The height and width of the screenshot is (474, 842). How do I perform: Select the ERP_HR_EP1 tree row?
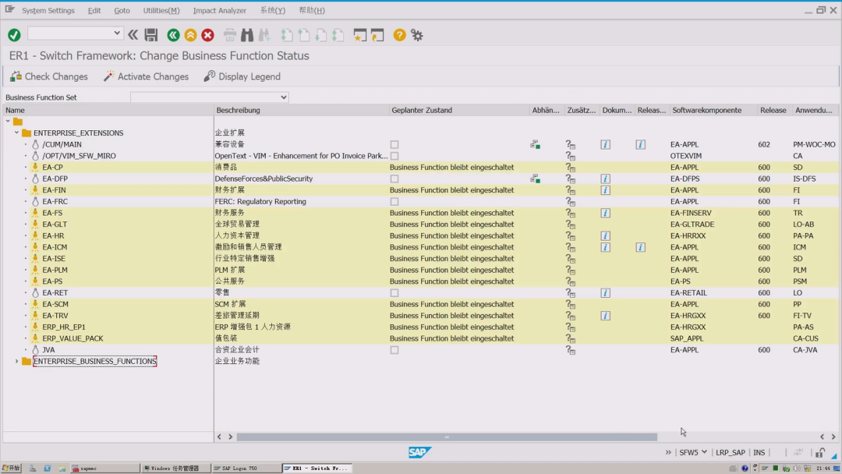pyautogui.click(x=64, y=327)
